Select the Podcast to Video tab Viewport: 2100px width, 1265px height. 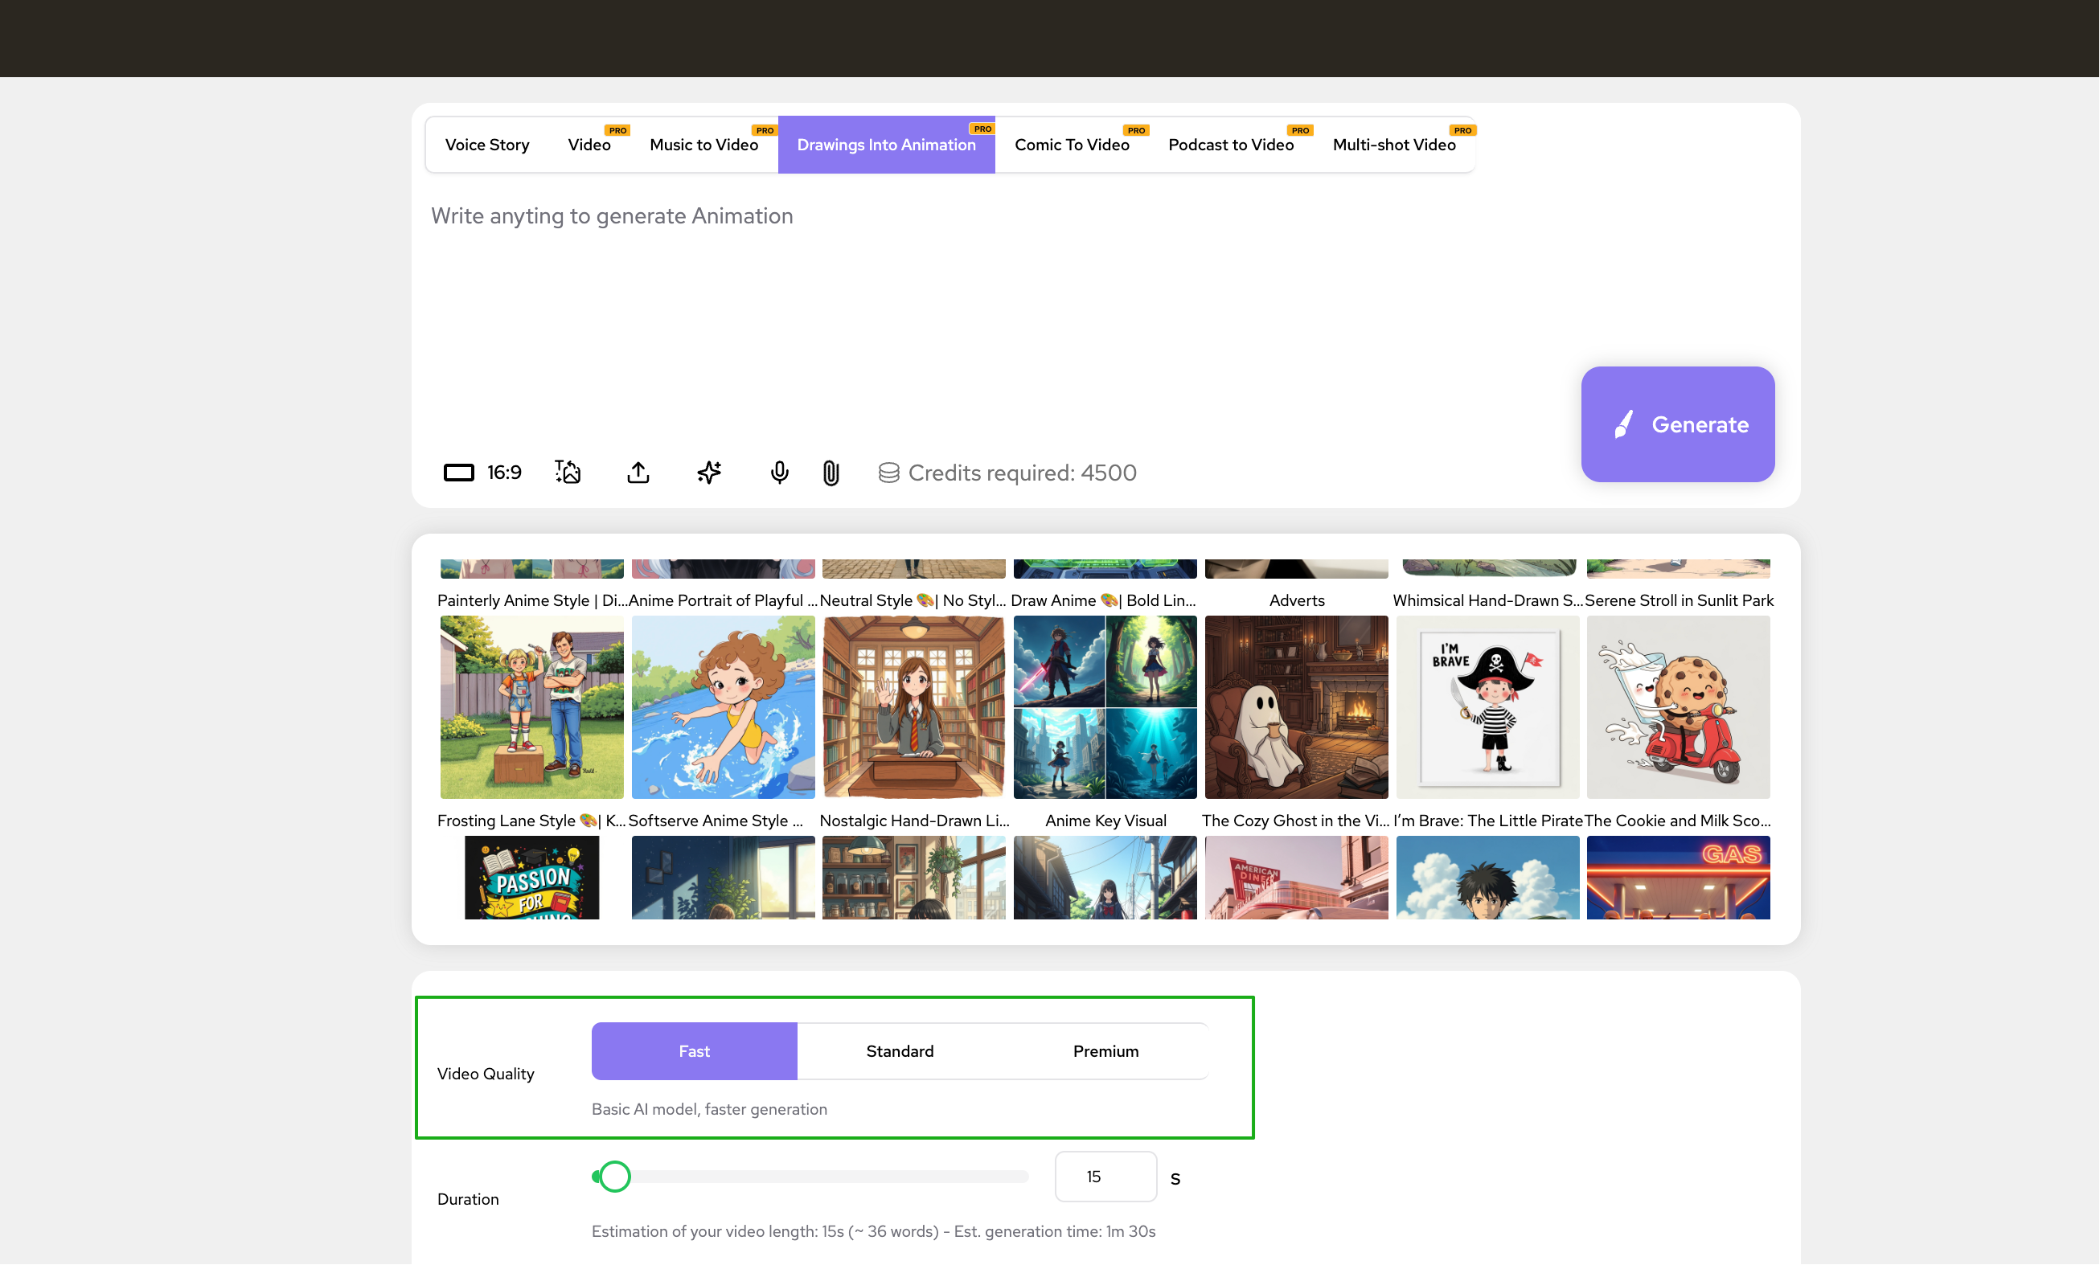1231,145
